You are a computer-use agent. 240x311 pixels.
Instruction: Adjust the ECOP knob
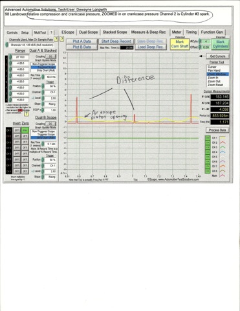[x=43, y=110]
